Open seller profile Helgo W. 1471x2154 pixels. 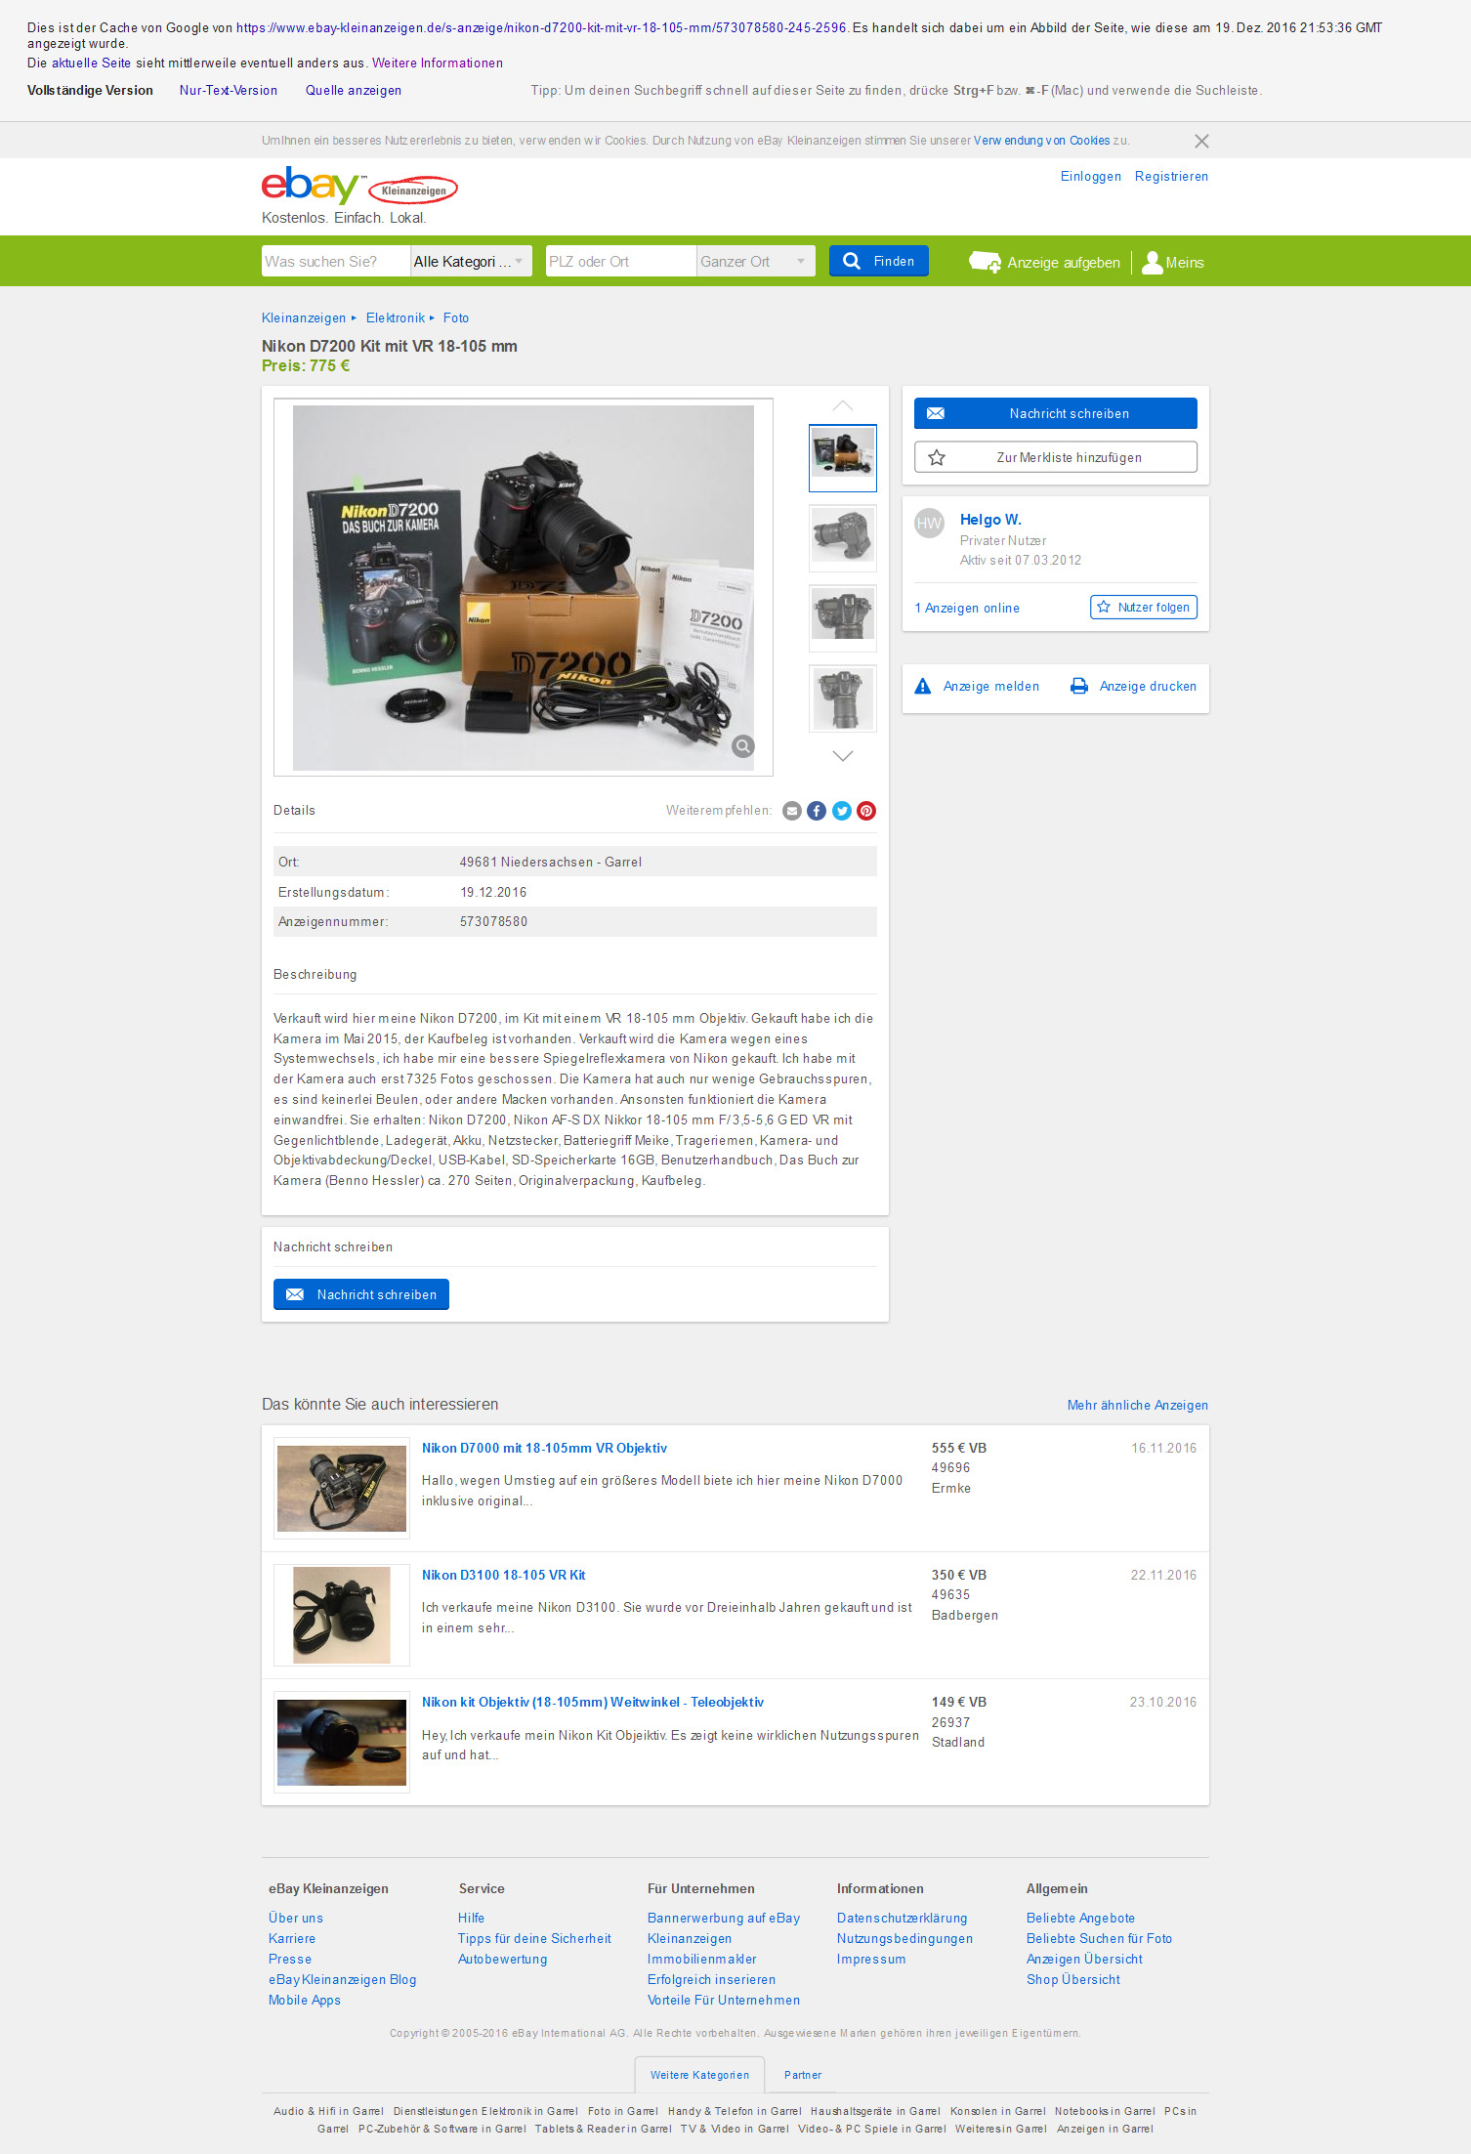point(990,520)
